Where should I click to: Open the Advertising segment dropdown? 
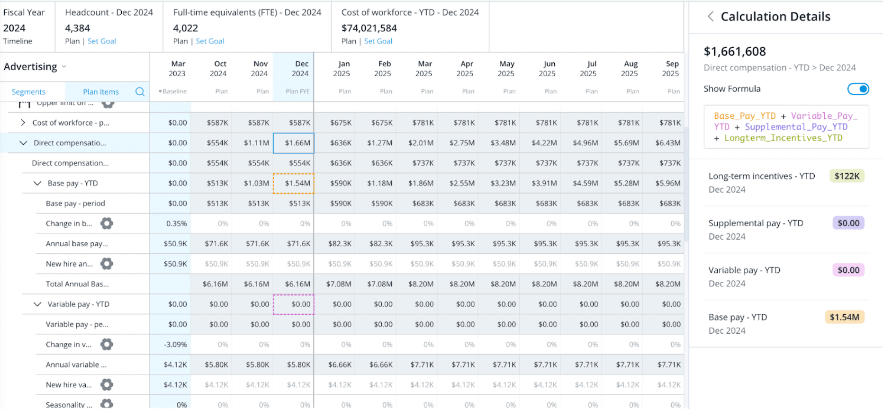(x=35, y=67)
